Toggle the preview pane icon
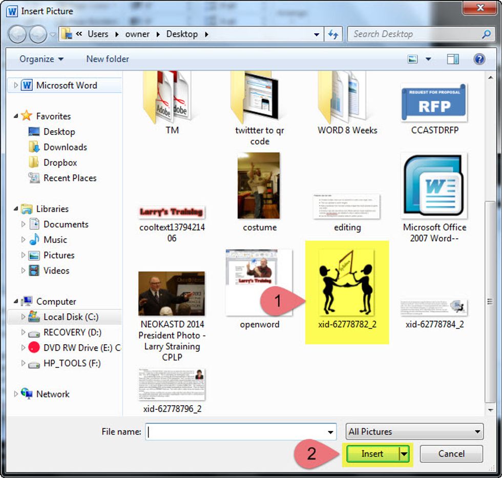This screenshot has width=502, height=478. 453,59
